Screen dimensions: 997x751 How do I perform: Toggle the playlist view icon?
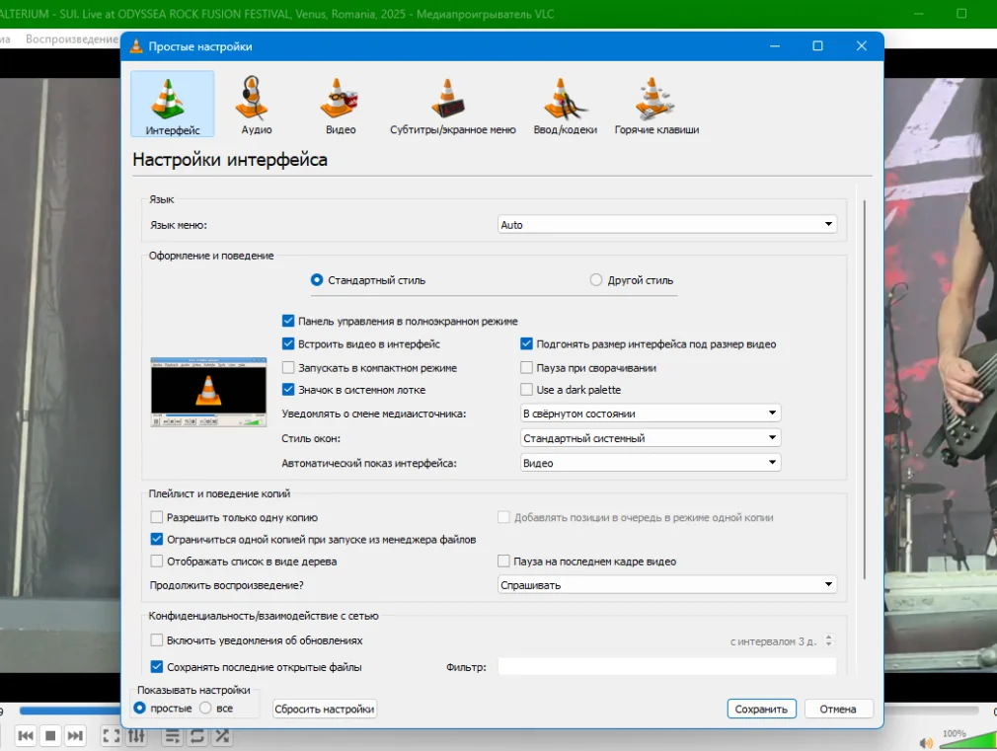pos(172,736)
